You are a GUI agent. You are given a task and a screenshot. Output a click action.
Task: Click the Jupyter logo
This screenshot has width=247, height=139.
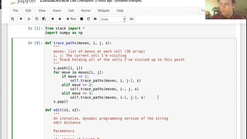(23, 2)
